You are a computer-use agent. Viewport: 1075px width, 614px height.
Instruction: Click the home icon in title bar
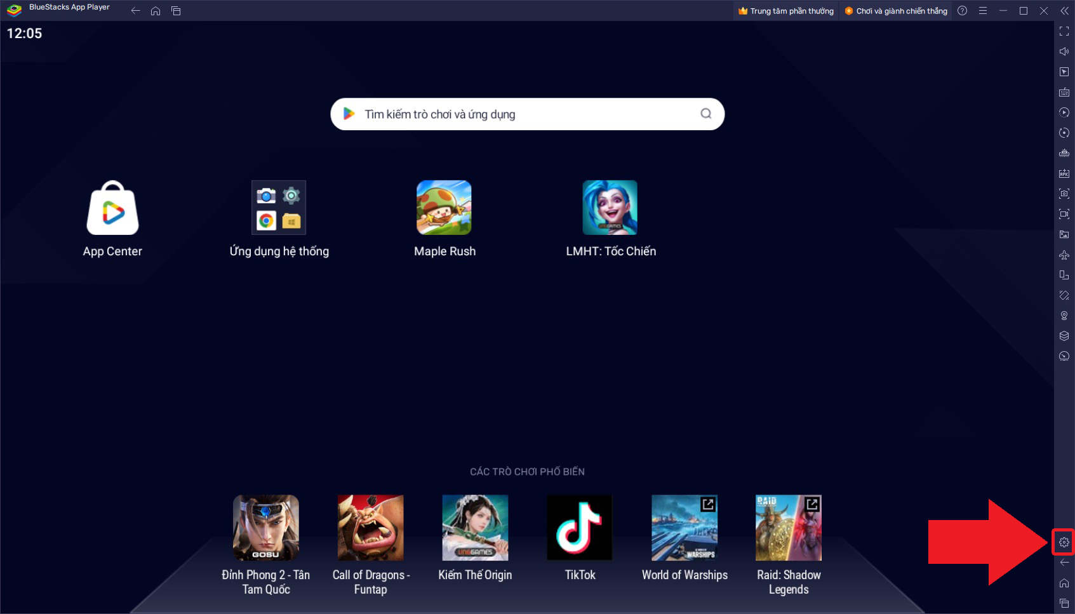[x=156, y=11]
